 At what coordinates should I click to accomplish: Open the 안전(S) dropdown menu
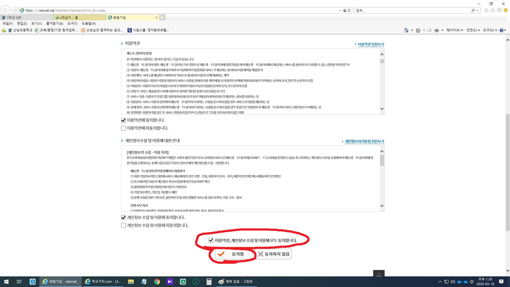tap(473, 30)
